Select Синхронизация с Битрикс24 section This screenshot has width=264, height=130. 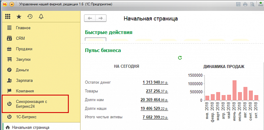coord(35,104)
